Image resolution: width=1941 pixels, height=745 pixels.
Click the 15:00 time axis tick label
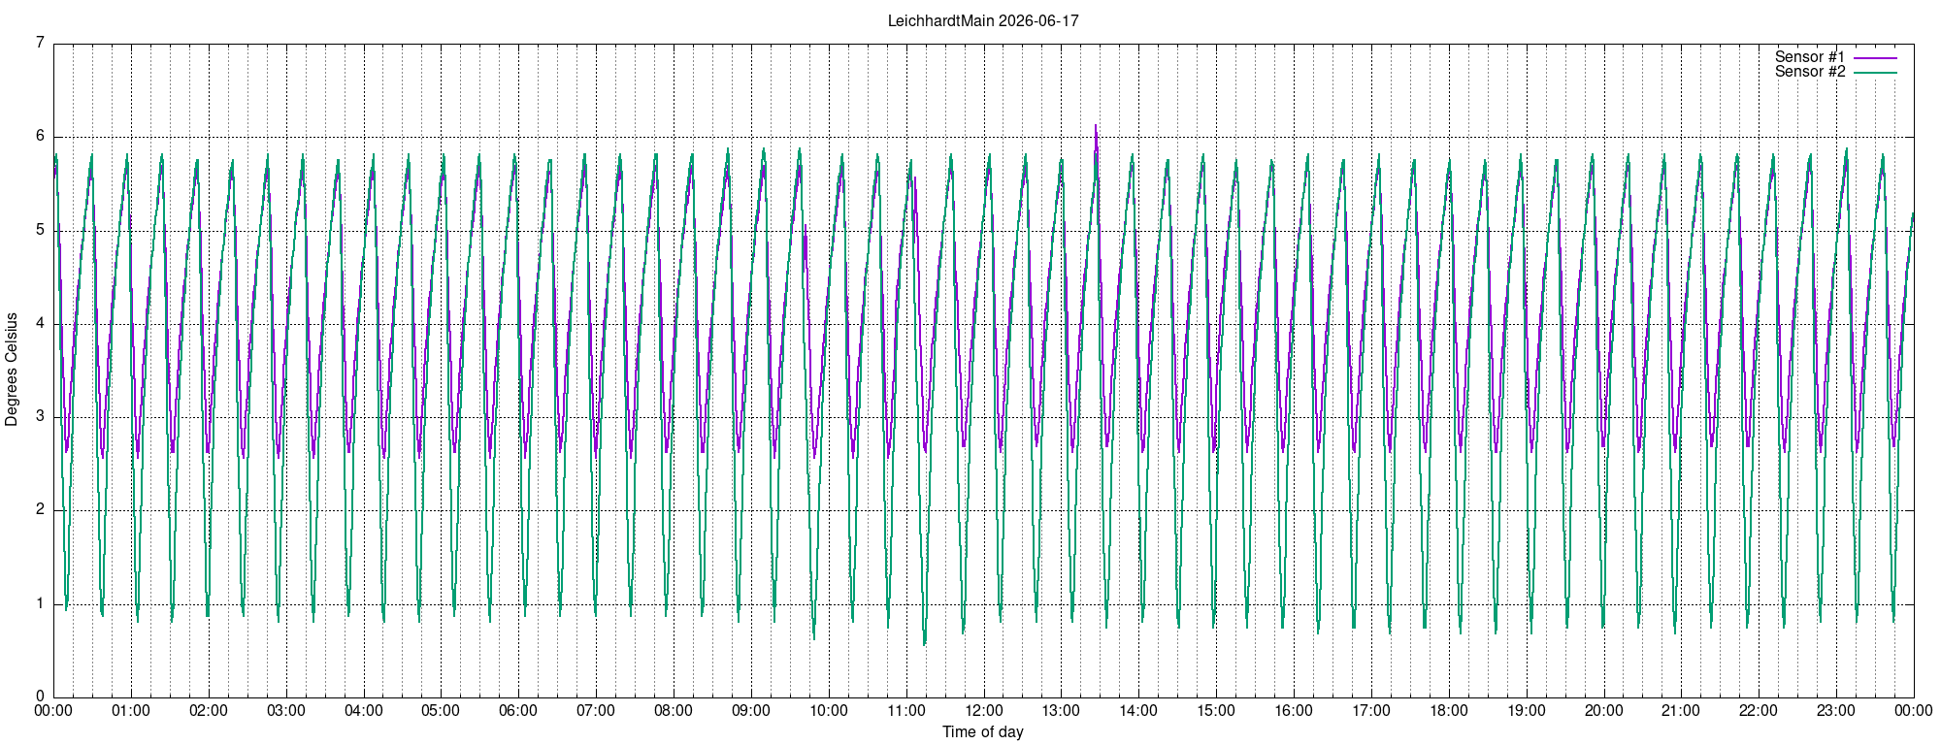pyautogui.click(x=1216, y=710)
